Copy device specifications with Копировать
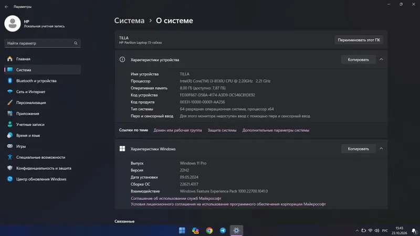 358,60
